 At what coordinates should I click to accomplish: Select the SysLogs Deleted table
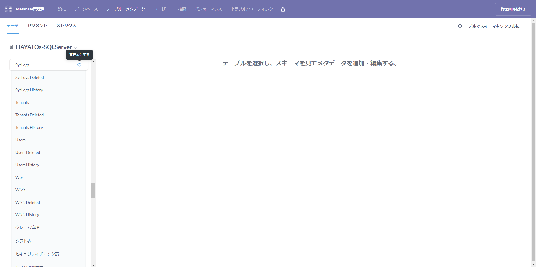[x=49, y=77]
